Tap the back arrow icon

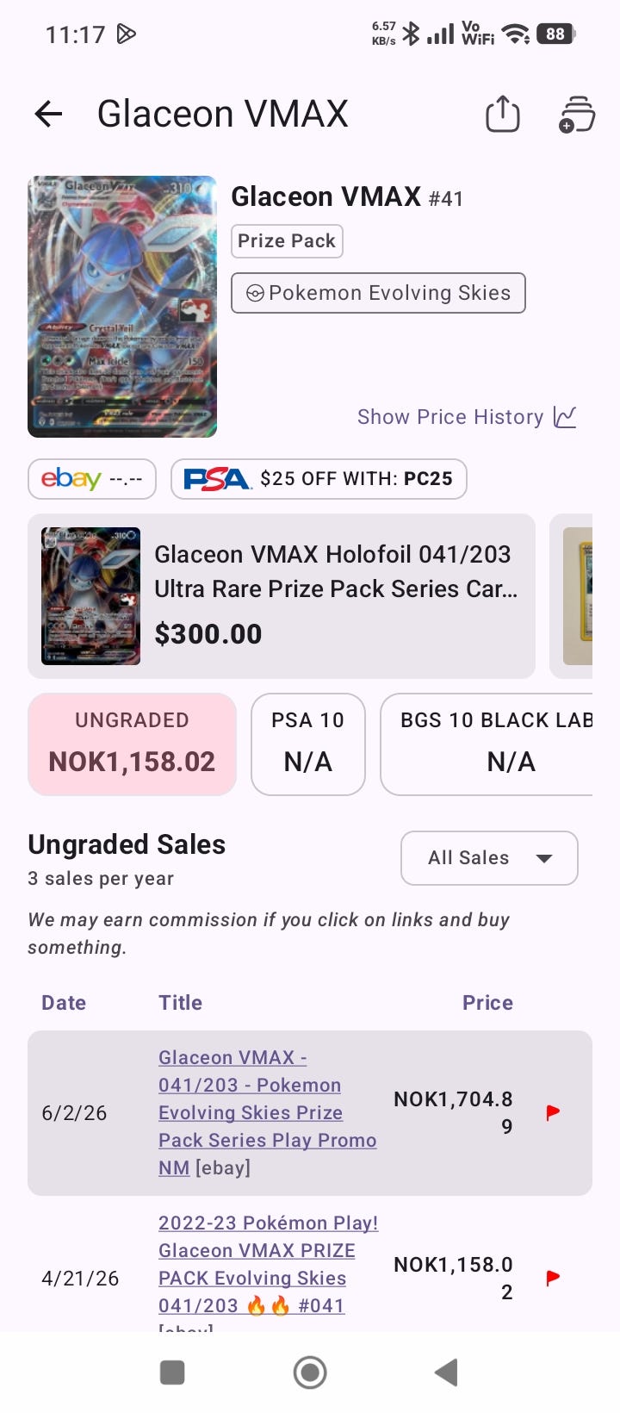click(49, 114)
